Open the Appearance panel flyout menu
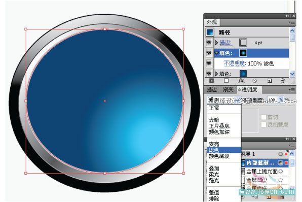 pos(291,22)
